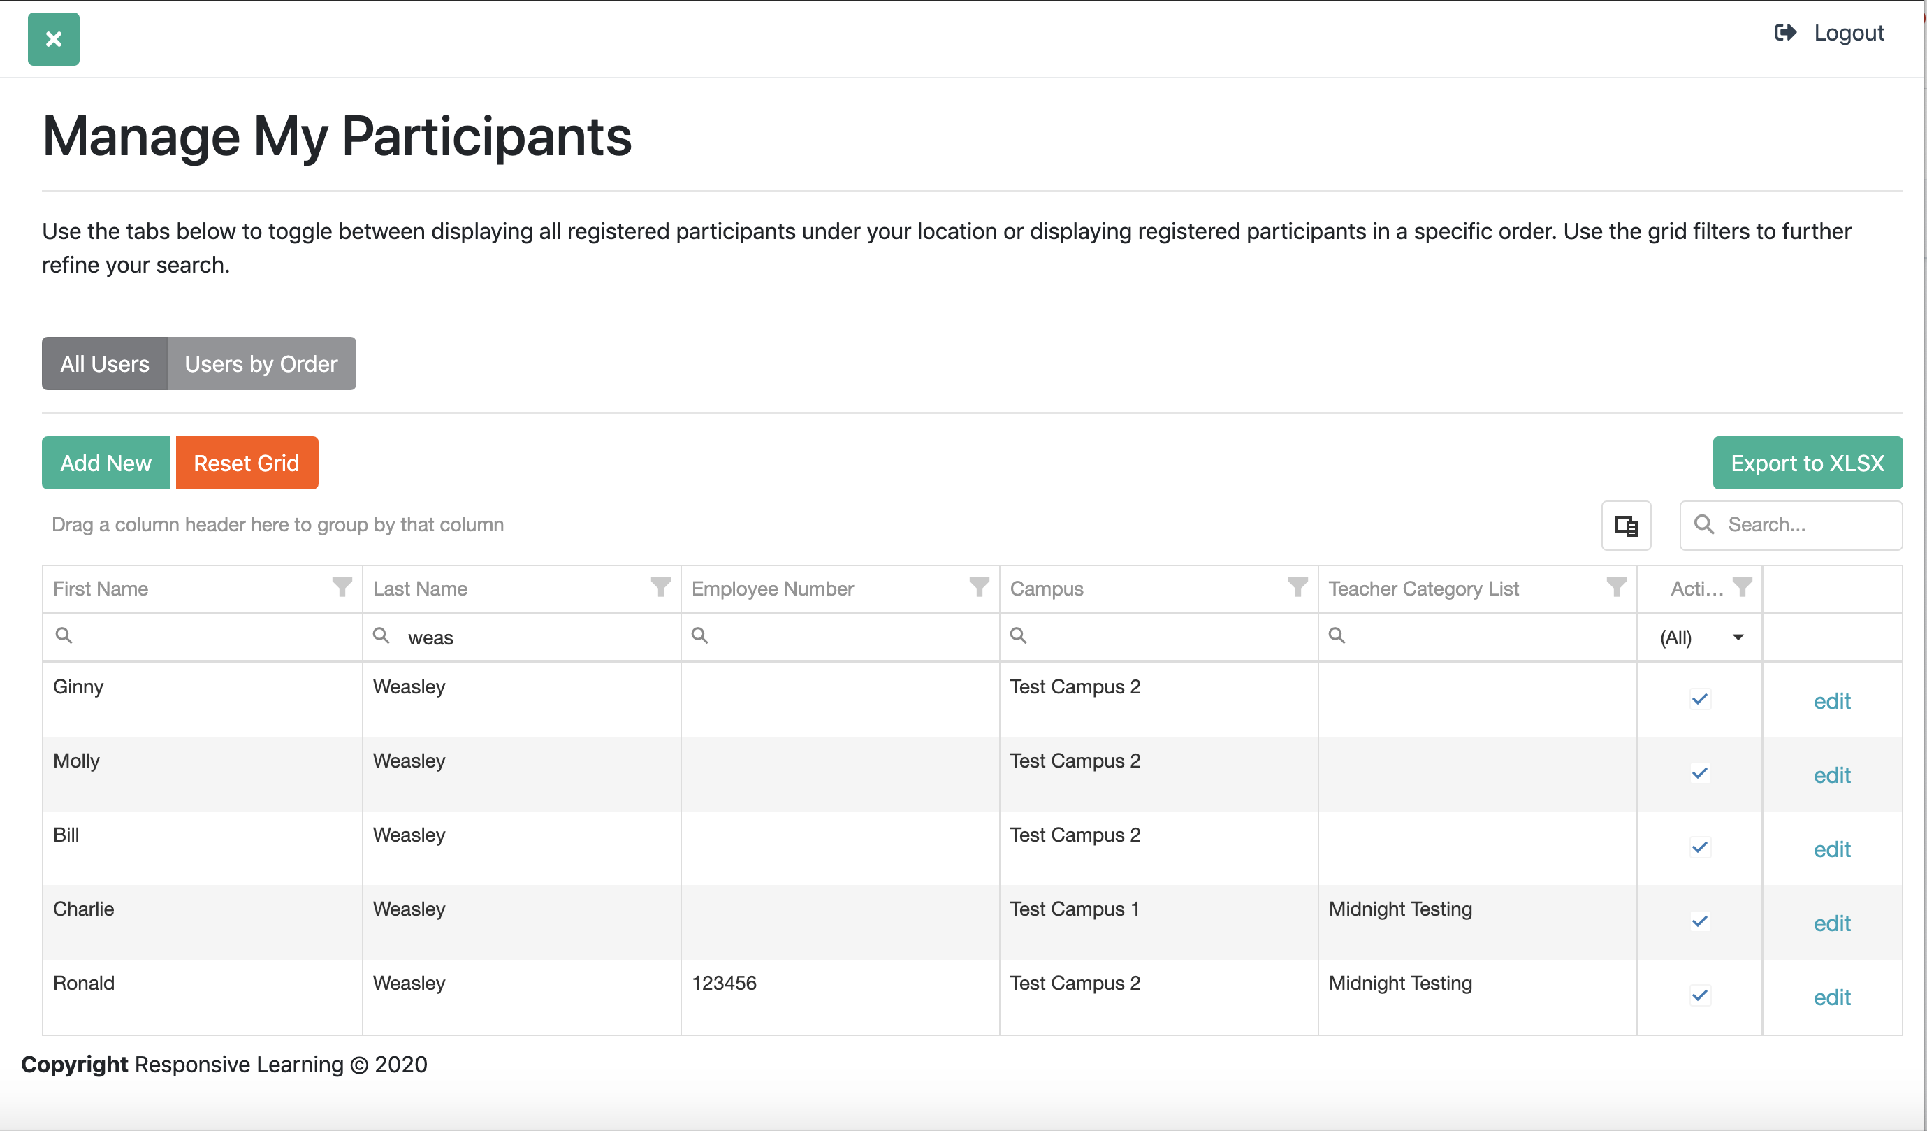Open First Name column filter funnel

342,587
